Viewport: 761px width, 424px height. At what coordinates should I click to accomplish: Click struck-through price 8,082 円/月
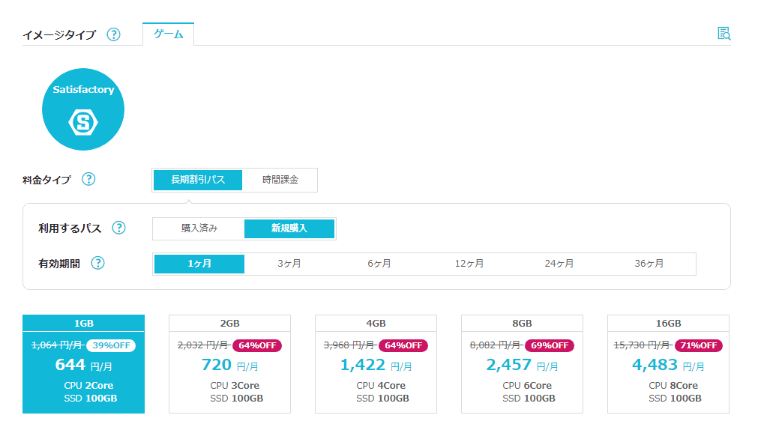pyautogui.click(x=496, y=345)
